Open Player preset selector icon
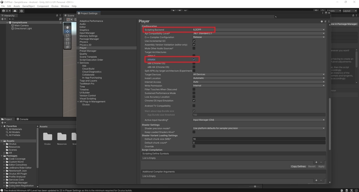The width and height of the screenshot is (359, 192). click(x=325, y=21)
